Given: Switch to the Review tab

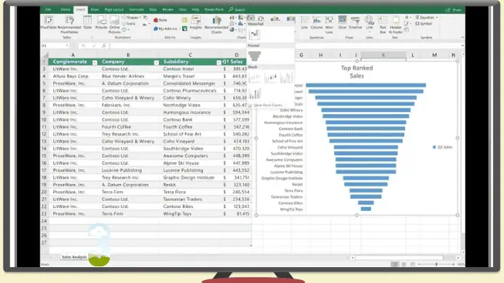Looking at the screenshot, I should (168, 9).
